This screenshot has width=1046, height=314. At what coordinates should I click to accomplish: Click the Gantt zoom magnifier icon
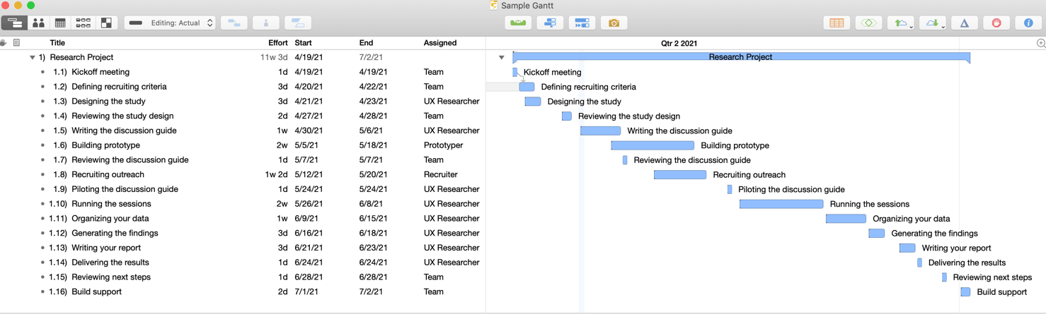click(1040, 43)
